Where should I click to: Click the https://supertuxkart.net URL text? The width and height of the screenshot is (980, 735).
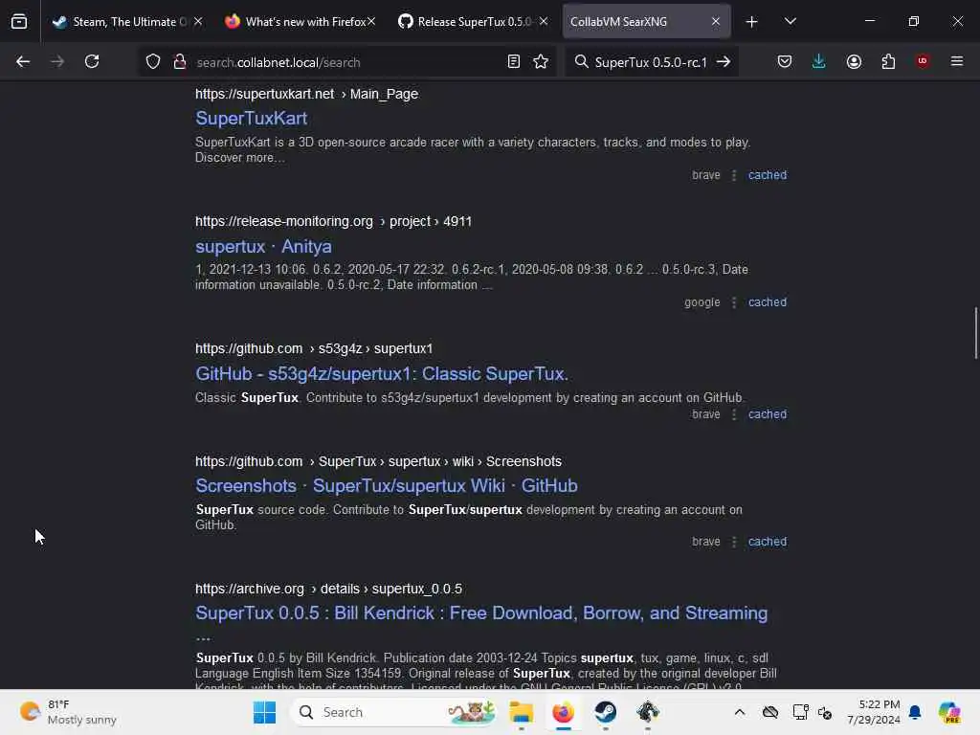click(264, 94)
